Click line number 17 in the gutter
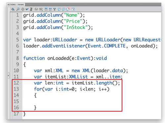165x123 pixels. [x=16, y=114]
